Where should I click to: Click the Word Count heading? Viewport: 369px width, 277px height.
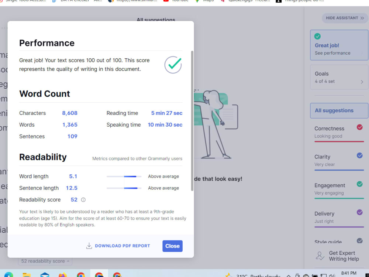45,94
